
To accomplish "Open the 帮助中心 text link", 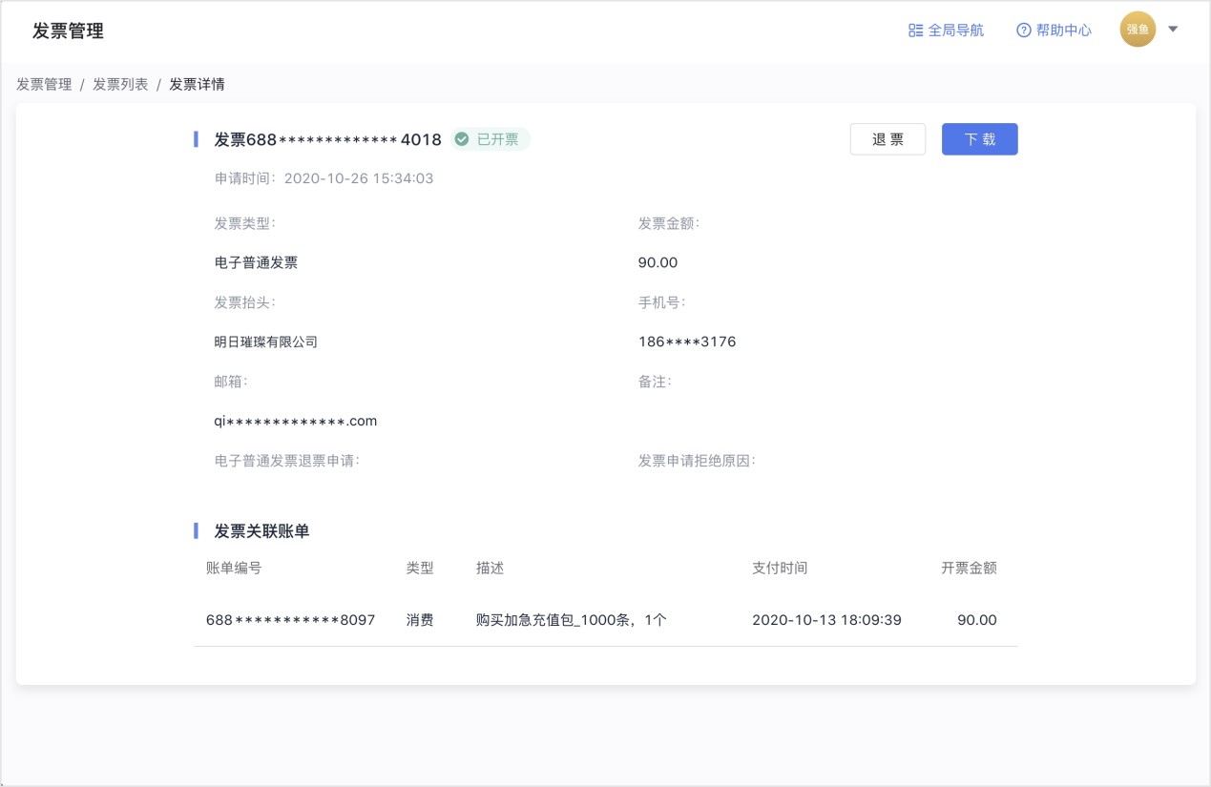I will [1063, 31].
